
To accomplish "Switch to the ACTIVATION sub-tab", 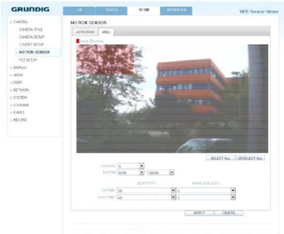I will pyautogui.click(x=85, y=32).
